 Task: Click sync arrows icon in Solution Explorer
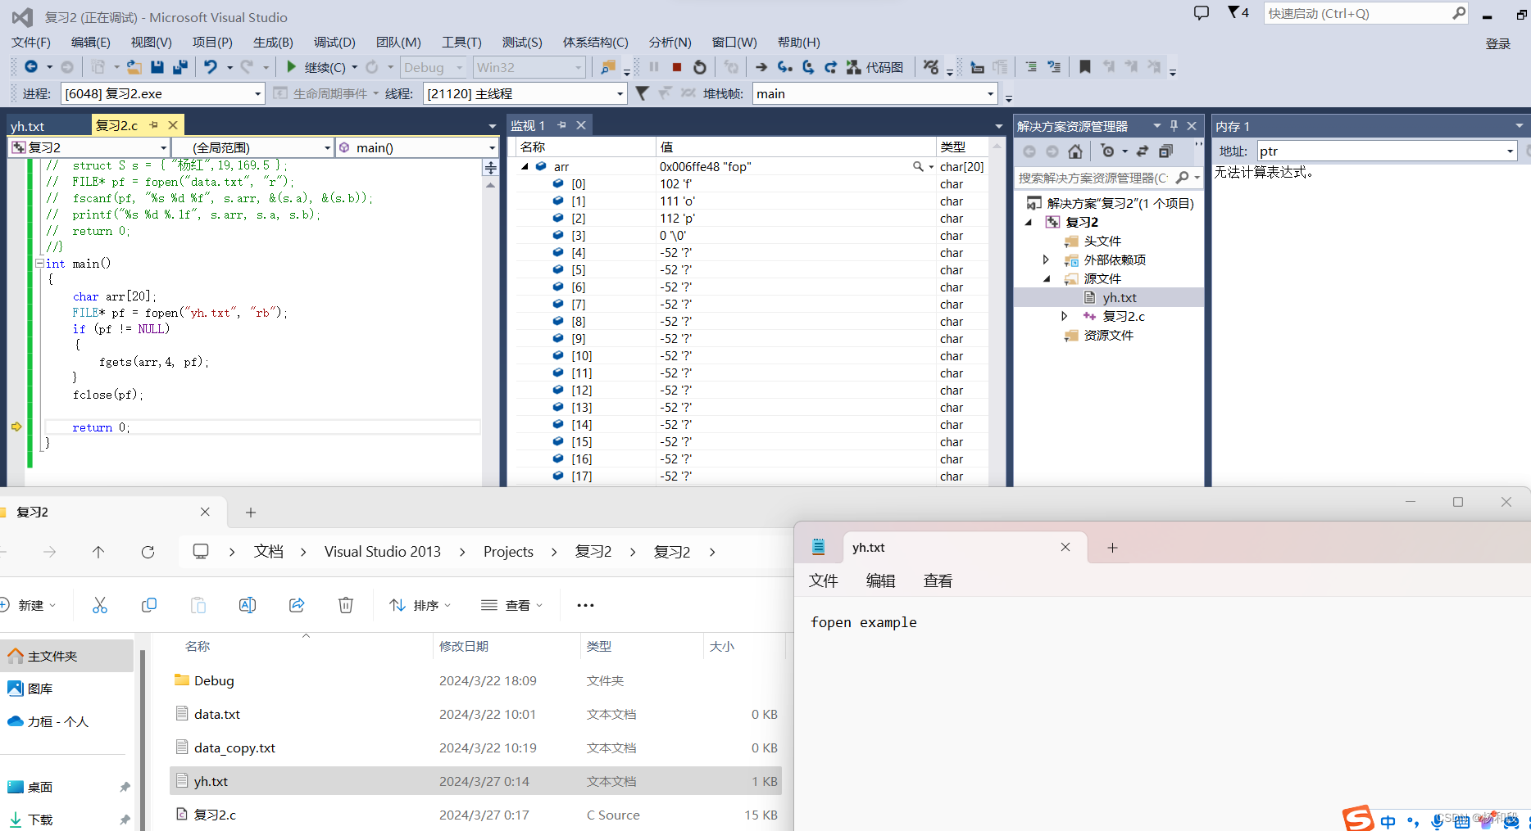click(x=1143, y=151)
